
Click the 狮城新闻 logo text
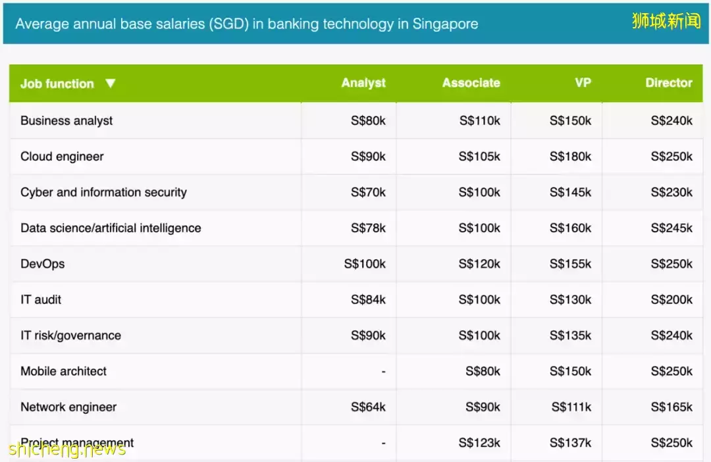click(666, 20)
